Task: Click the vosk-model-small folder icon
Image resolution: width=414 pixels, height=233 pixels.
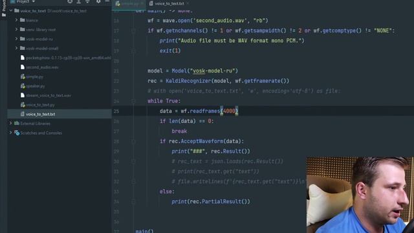Action: tap(23, 48)
